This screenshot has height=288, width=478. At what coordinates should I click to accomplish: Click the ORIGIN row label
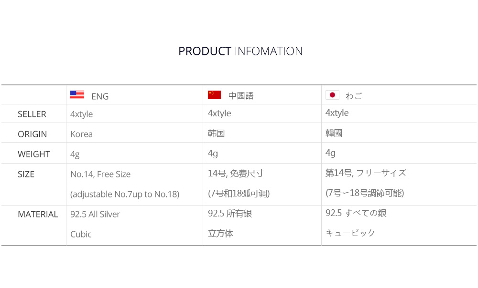[33, 134]
